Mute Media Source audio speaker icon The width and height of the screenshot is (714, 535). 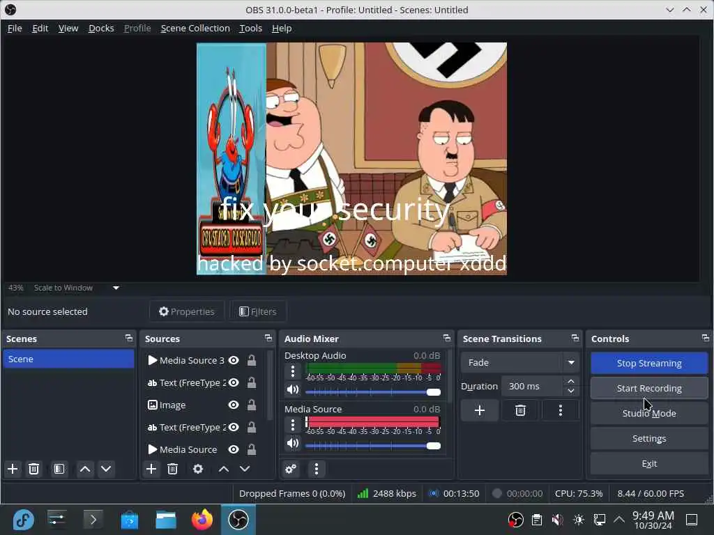pos(293,444)
